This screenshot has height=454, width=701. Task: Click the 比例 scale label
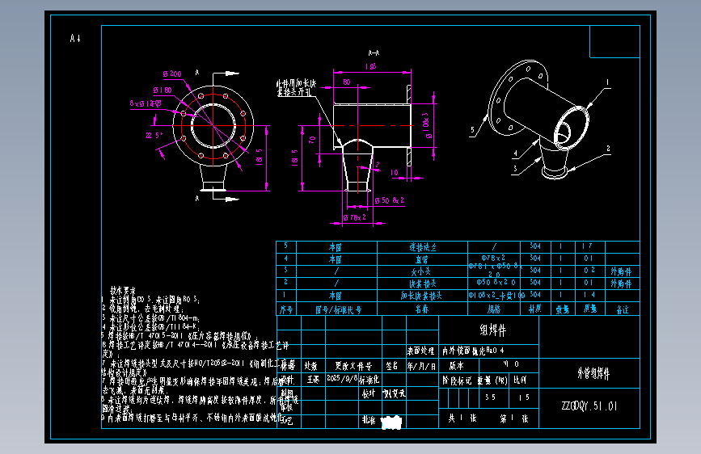pos(520,380)
